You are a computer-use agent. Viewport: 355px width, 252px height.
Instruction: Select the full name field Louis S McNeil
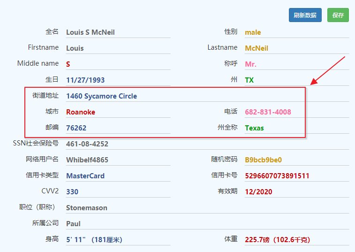[x=118, y=32]
